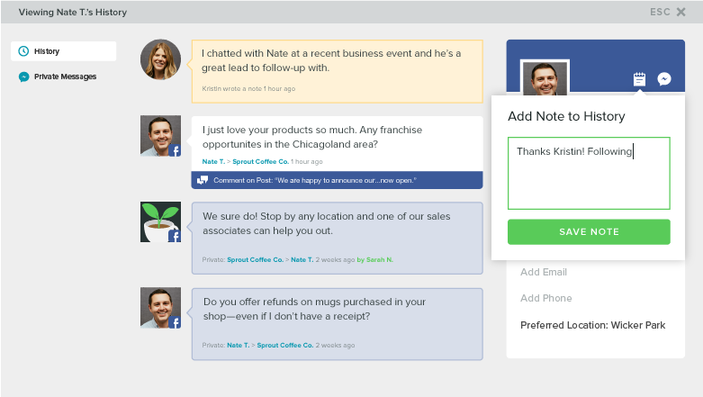Click the Save Note button
Screen dimensions: 703x397
point(589,232)
